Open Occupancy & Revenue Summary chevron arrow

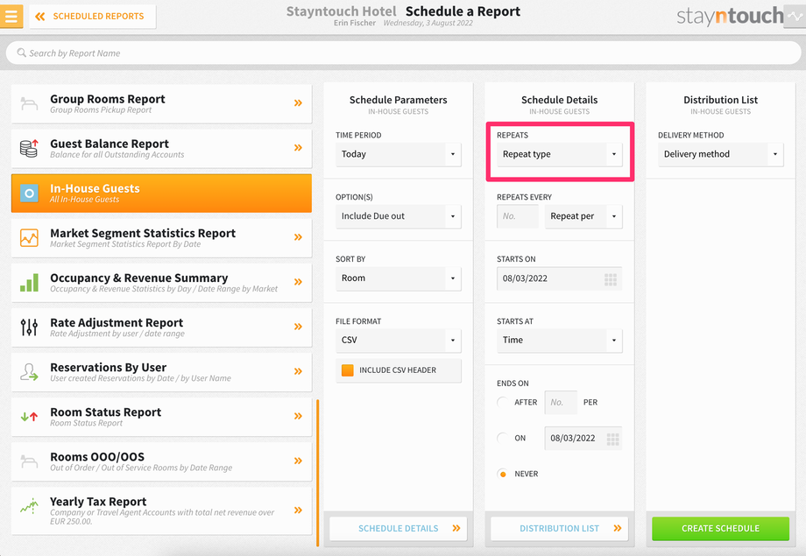pos(298,282)
